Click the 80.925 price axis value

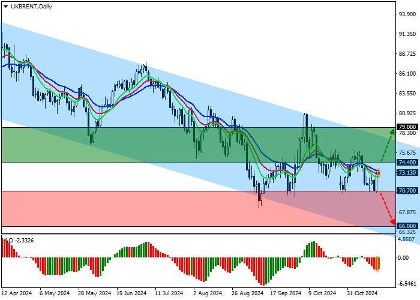[407, 113]
